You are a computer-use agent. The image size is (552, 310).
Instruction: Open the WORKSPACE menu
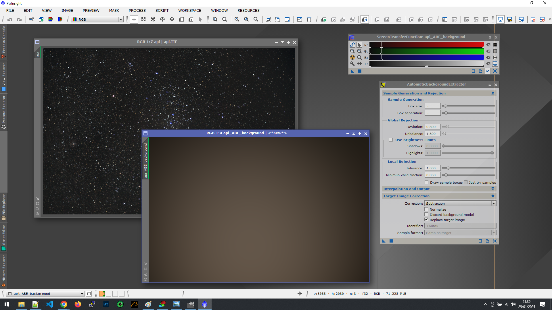[190, 11]
